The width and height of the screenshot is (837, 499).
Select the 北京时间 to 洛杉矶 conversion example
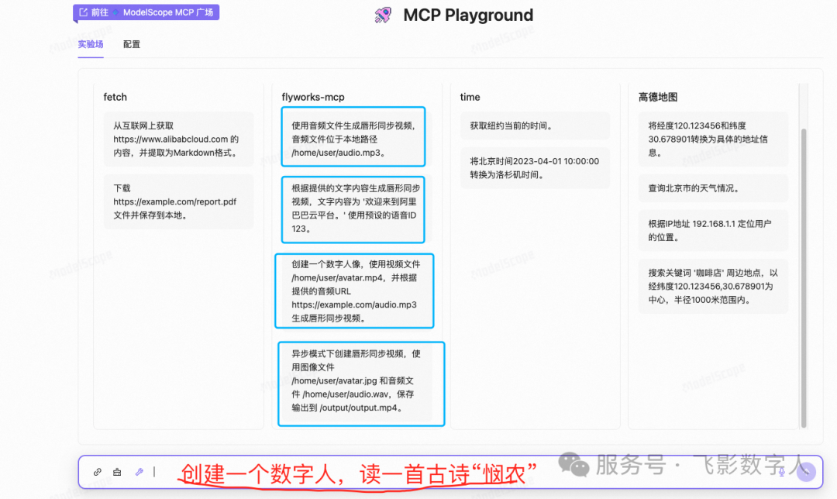[x=535, y=168]
